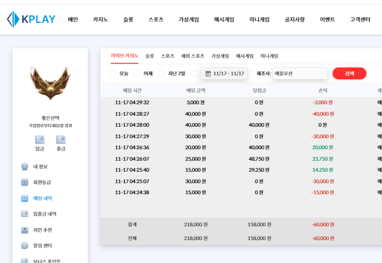Screen dimensions: 382x263
Task: Open 스포츠 in the top navigation
Action: [156, 19]
